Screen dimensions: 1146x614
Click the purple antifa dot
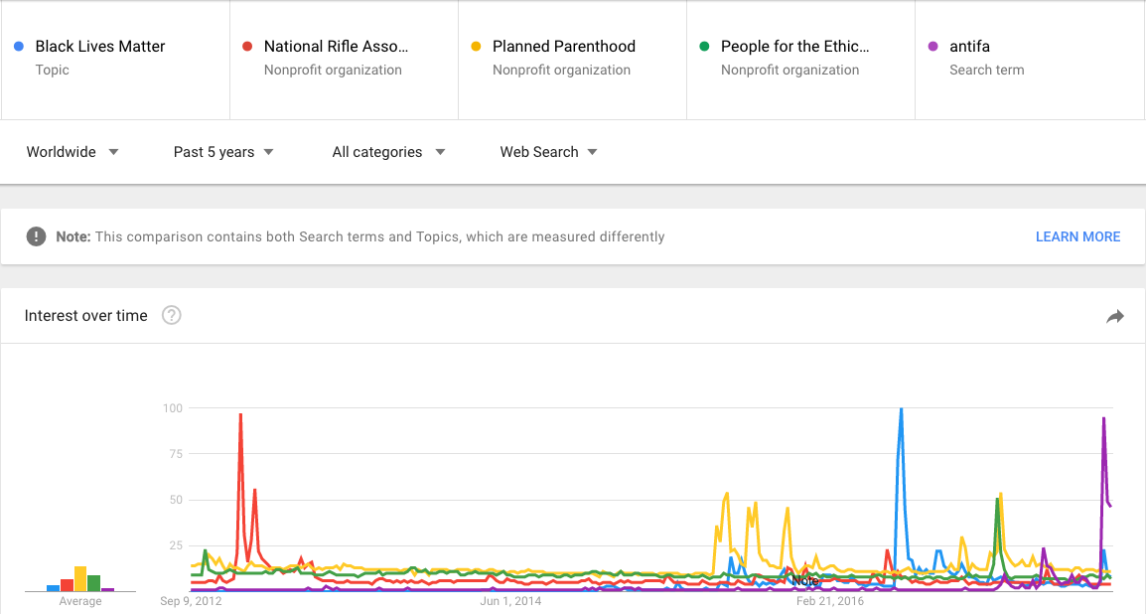(932, 46)
